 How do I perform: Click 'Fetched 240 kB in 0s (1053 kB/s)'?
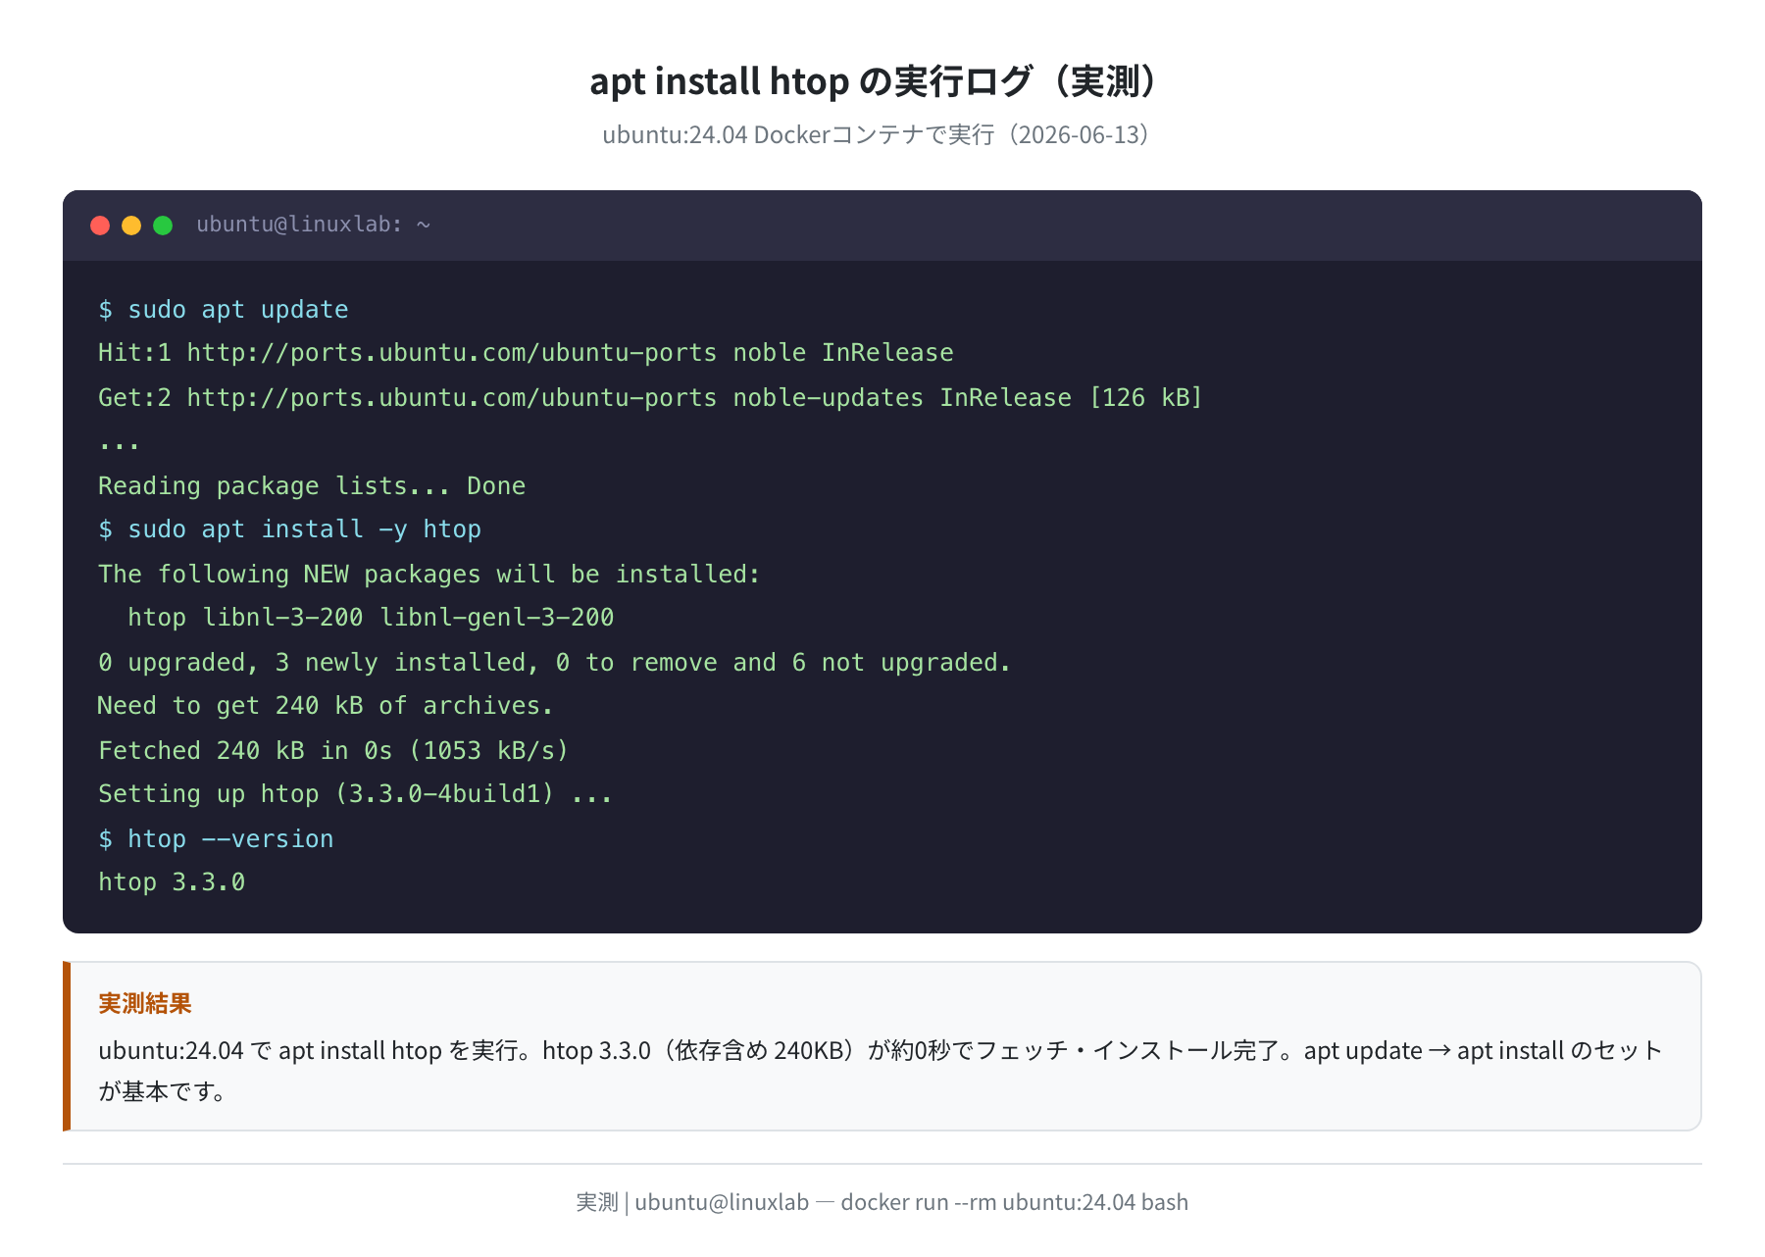(x=333, y=751)
